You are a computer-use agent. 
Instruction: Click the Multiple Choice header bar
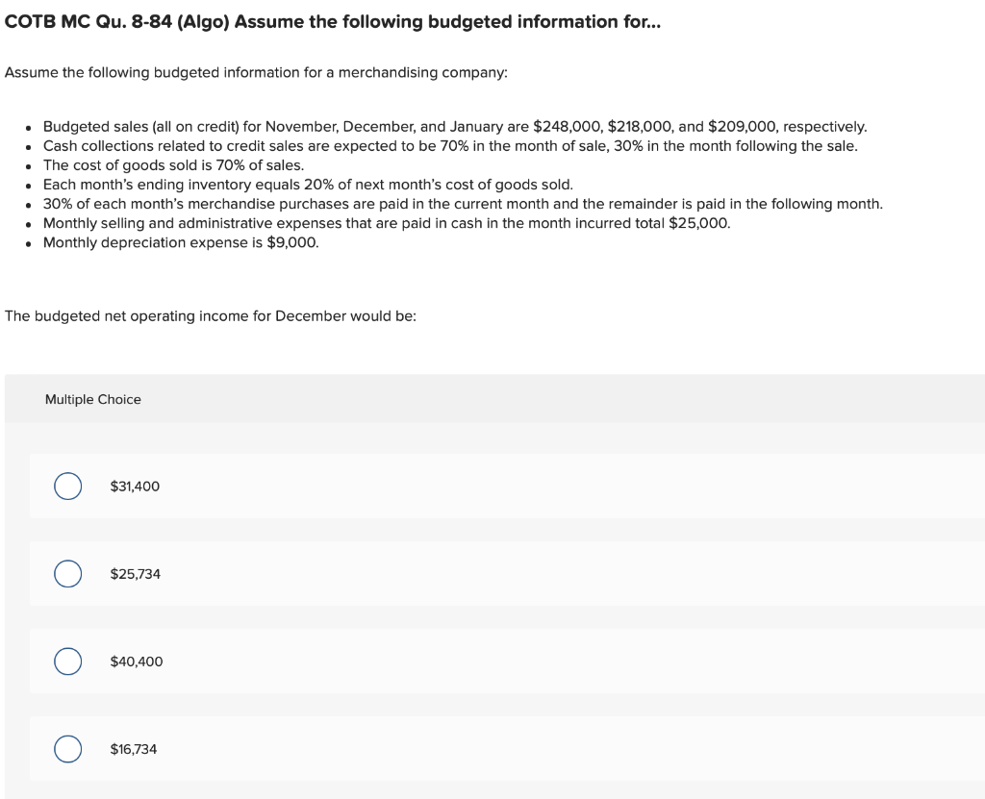(92, 399)
